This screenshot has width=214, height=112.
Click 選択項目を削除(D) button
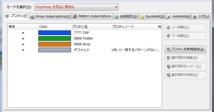coord(185,75)
